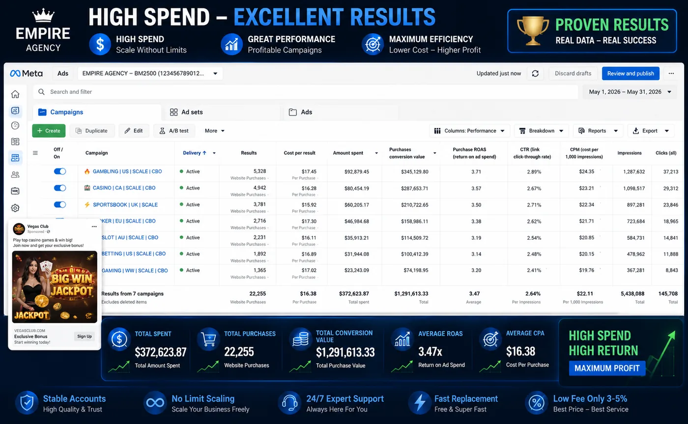Click the Ads label next to Meta logo
Screen dimensions: 688x424
63,74
